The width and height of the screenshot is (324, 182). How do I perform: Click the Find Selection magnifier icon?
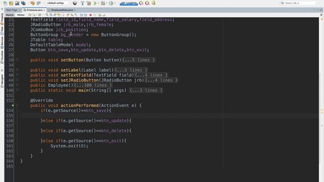pos(47,15)
